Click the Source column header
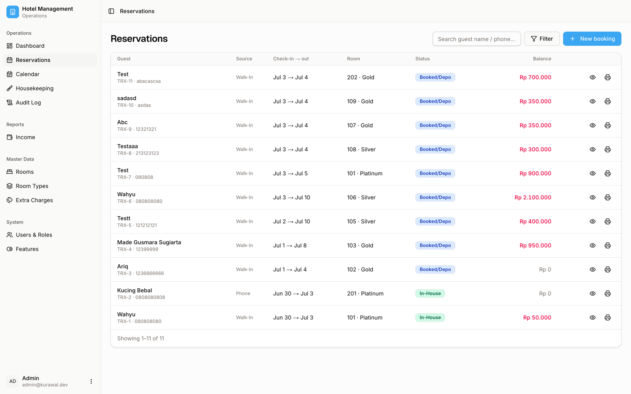The image size is (631, 394). pyautogui.click(x=244, y=59)
